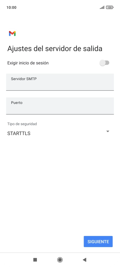Tap the Exigir inicio de sesión label
This screenshot has width=120, height=267.
tap(28, 63)
